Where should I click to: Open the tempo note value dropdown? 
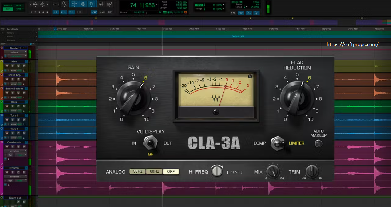[x=246, y=7]
